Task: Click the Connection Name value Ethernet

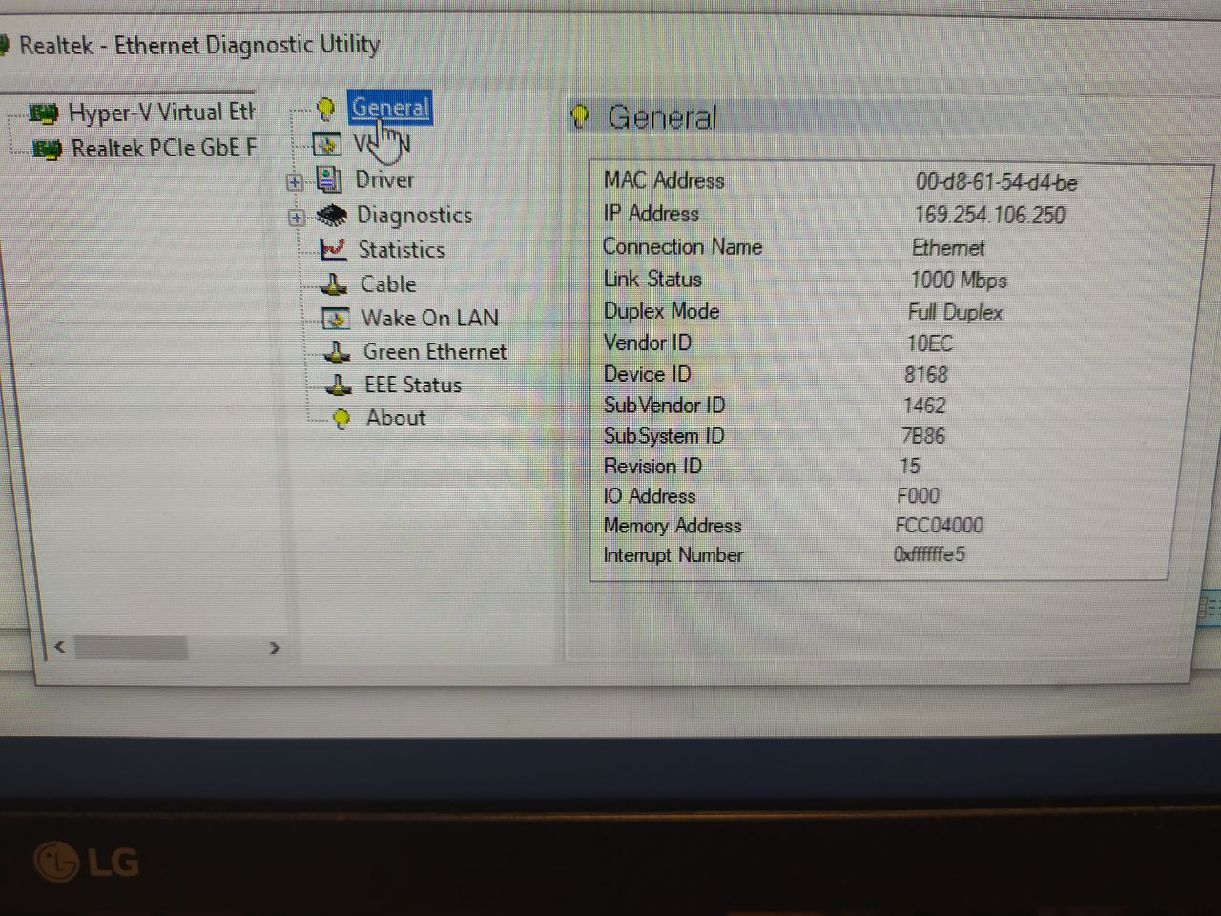Action: [x=948, y=248]
